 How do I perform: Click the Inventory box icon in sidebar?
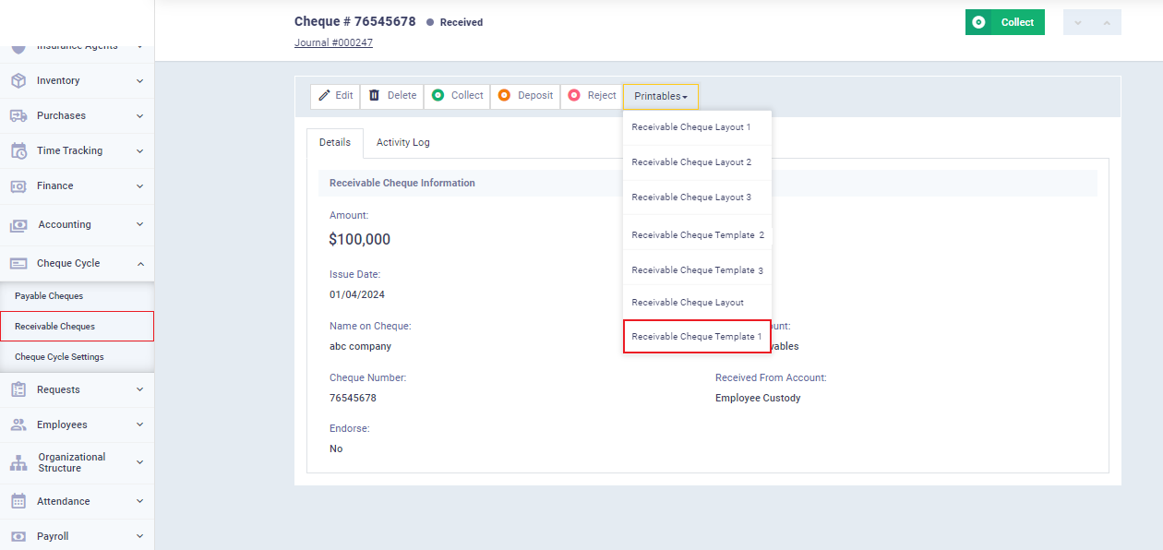18,81
